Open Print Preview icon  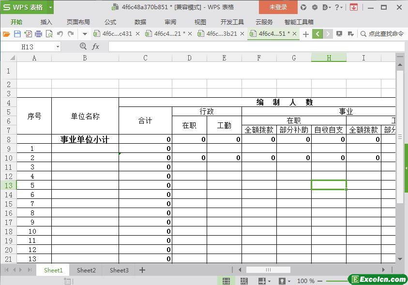49,34
